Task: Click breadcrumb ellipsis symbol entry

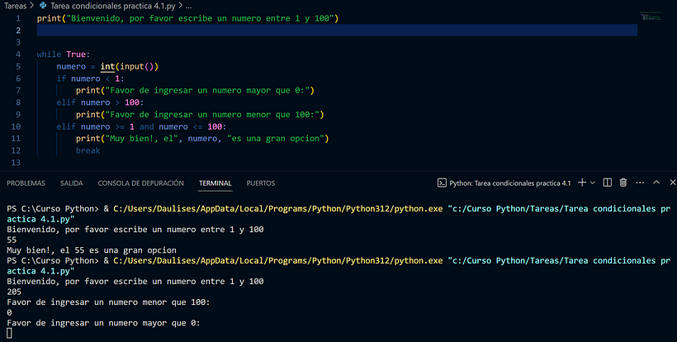Action: coord(189,7)
